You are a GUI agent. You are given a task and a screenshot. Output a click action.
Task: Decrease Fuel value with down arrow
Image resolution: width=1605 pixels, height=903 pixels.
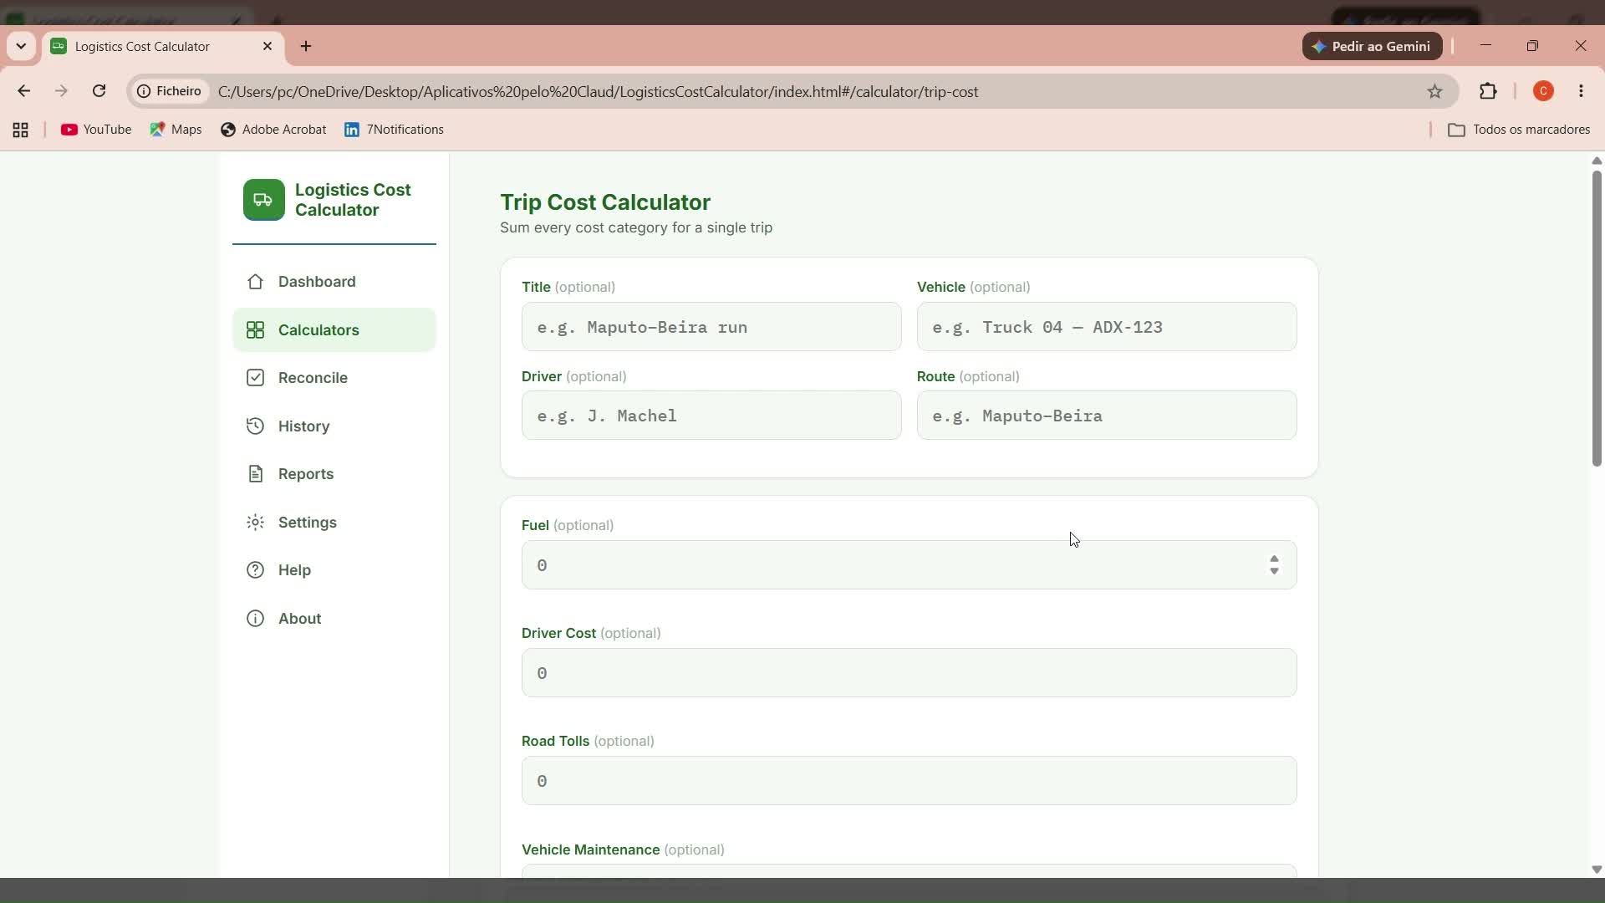(x=1274, y=571)
